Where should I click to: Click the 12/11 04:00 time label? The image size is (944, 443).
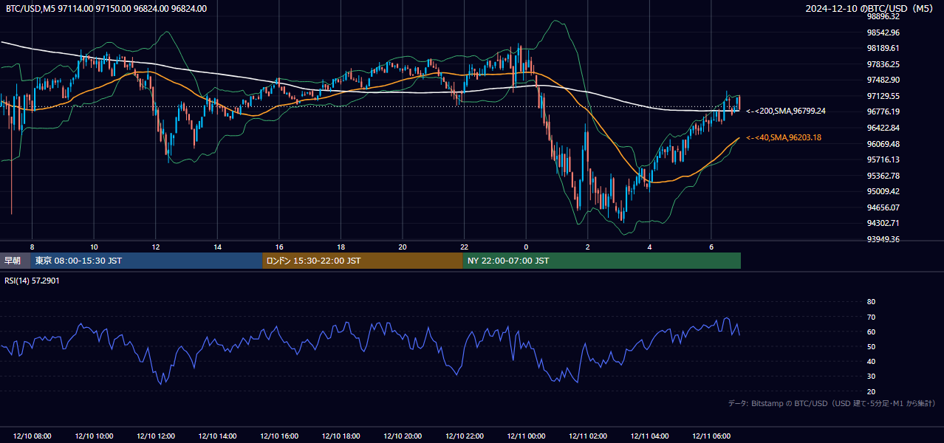coord(649,436)
